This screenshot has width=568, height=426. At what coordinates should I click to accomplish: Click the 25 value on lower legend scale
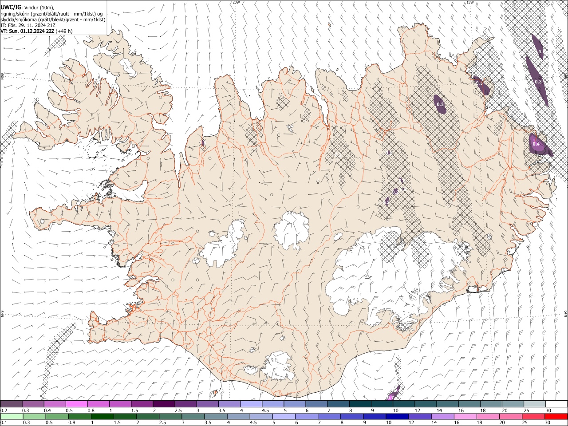pyautogui.click(x=526, y=422)
